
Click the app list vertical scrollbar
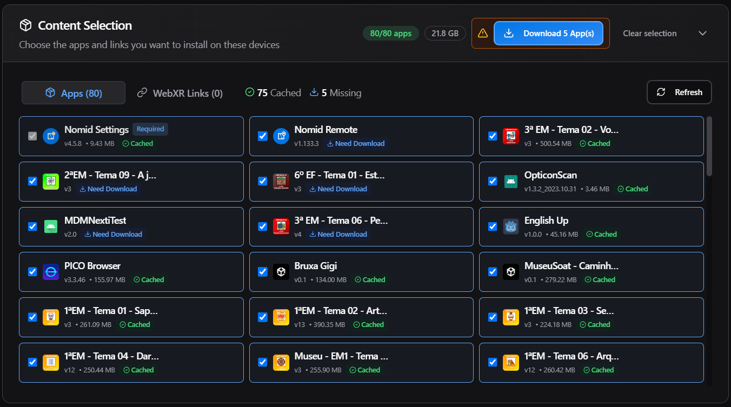[x=709, y=146]
